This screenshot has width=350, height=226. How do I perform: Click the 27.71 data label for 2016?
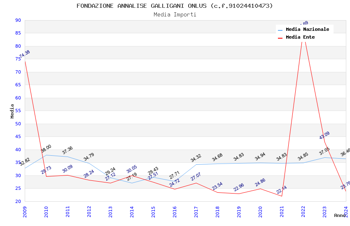coord(175,175)
